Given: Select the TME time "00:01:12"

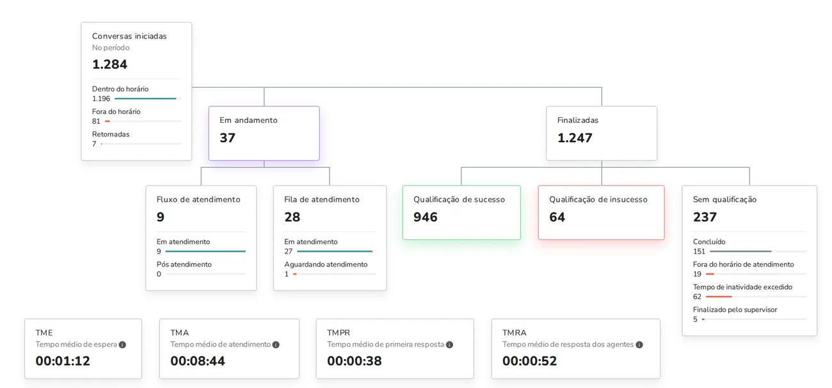Looking at the screenshot, I should [63, 361].
